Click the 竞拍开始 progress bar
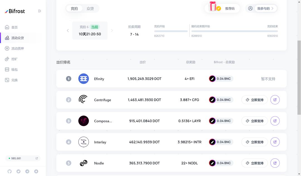 pyautogui.click(x=171, y=31)
